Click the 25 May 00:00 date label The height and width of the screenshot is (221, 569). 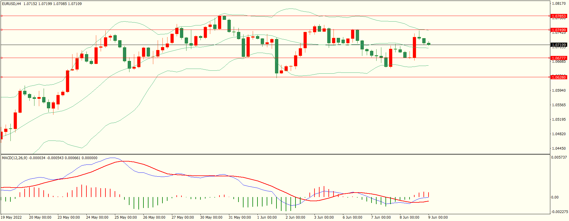pyautogui.click(x=126, y=217)
